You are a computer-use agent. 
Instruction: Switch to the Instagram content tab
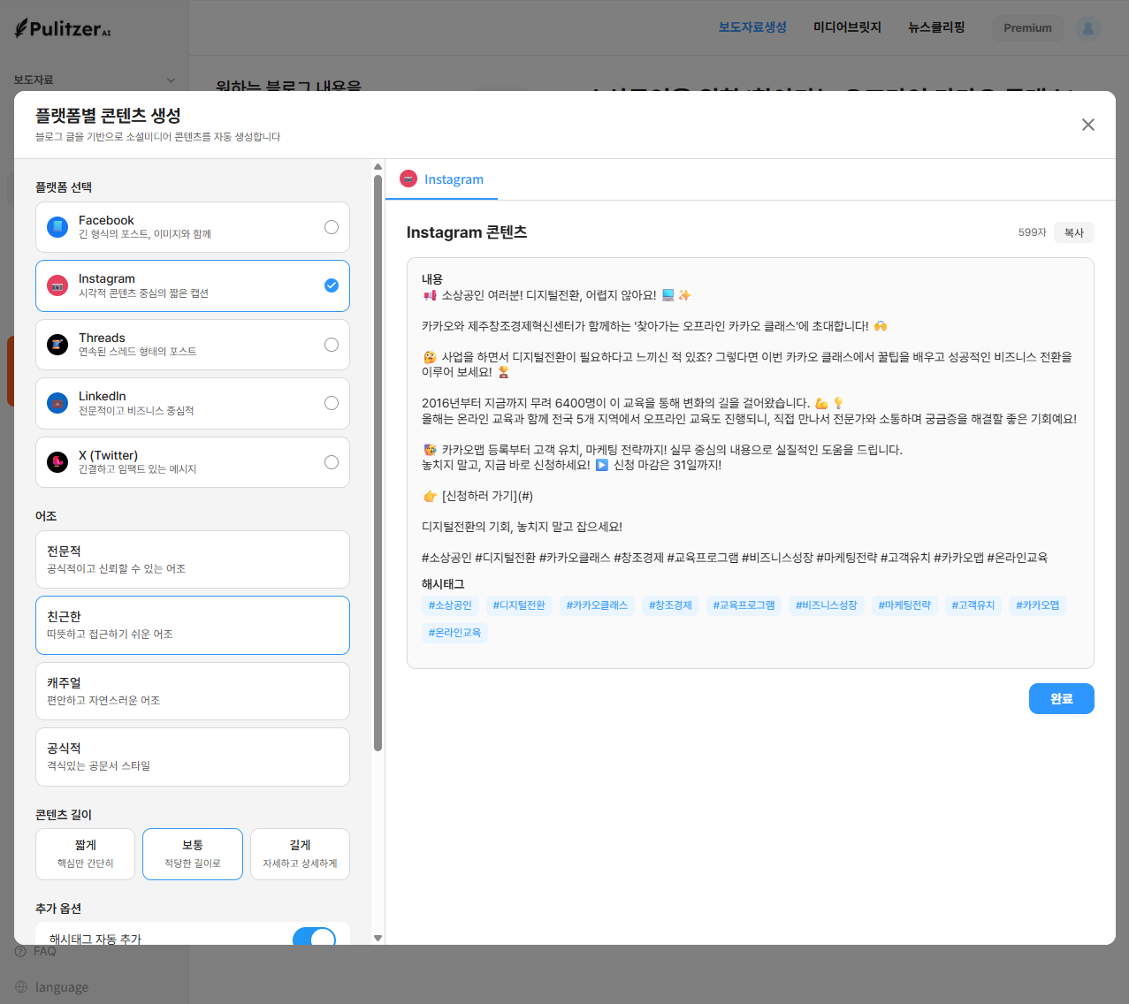(x=442, y=179)
